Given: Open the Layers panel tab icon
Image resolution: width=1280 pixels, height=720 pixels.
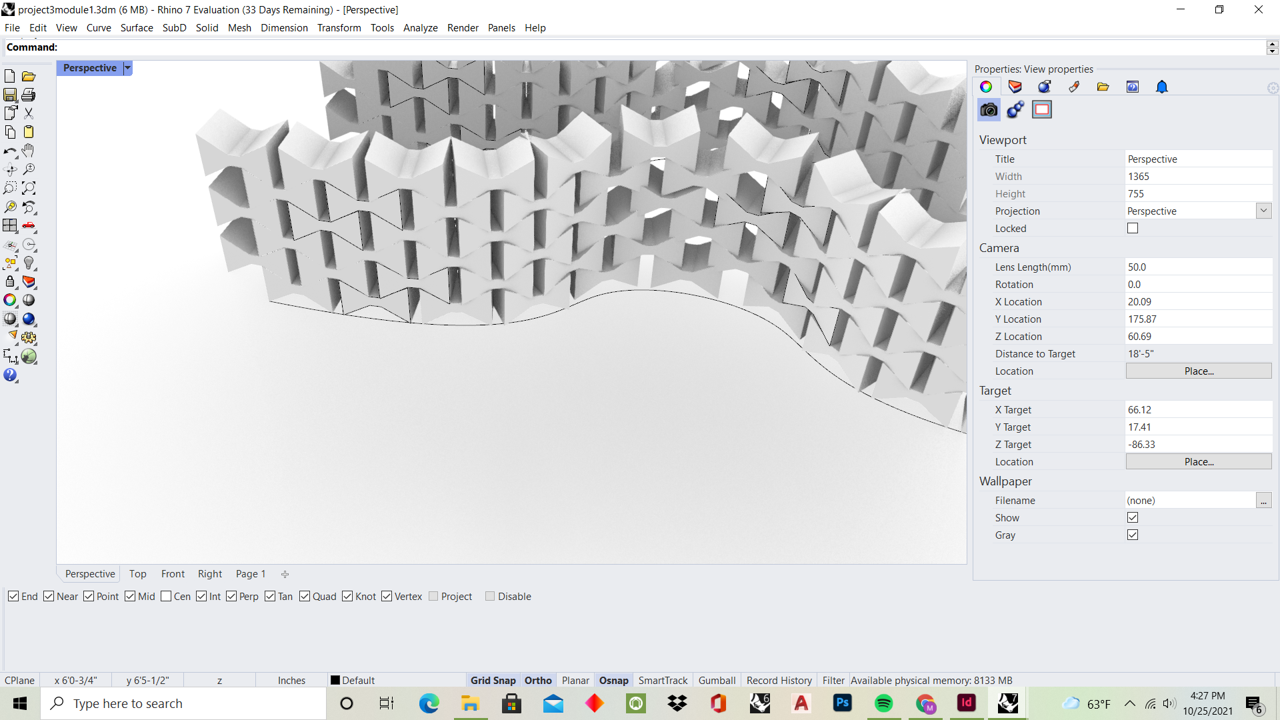Looking at the screenshot, I should [1015, 87].
